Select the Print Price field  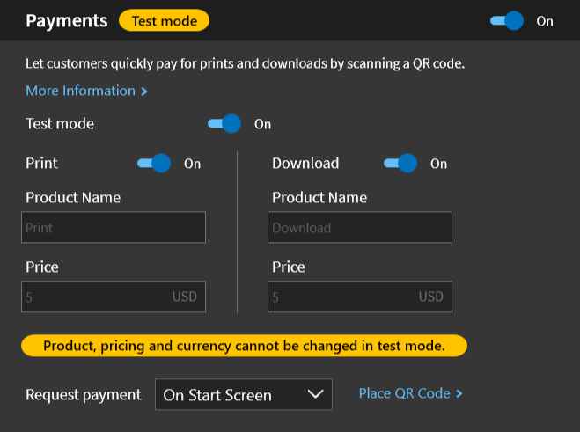pyautogui.click(x=114, y=297)
